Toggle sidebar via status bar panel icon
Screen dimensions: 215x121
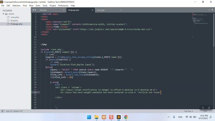pyautogui.click(x=3, y=111)
